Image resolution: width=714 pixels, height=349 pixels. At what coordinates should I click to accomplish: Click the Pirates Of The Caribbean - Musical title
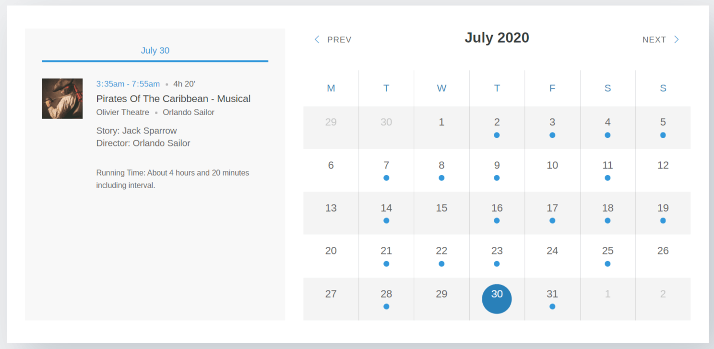173,98
